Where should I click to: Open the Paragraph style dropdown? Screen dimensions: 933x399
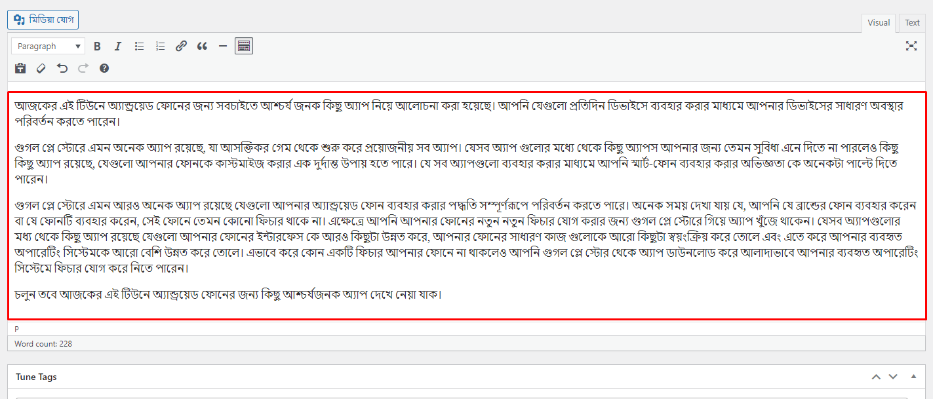click(x=48, y=45)
